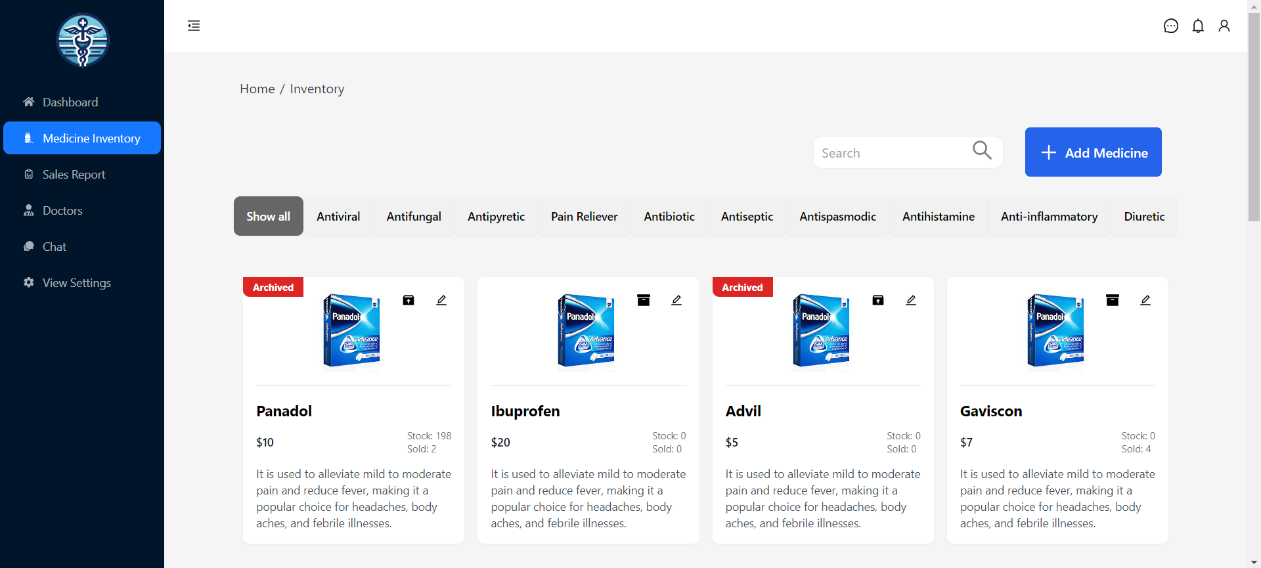Screen dimensions: 1261x568
Task: Click "Sold: 4" on Gaviscon card
Action: pyautogui.click(x=1136, y=449)
